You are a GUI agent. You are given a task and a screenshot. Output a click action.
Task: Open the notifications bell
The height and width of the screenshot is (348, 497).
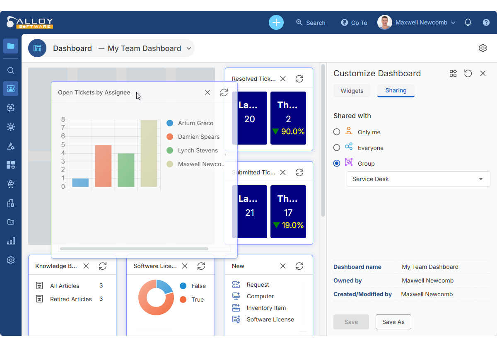pyautogui.click(x=468, y=22)
